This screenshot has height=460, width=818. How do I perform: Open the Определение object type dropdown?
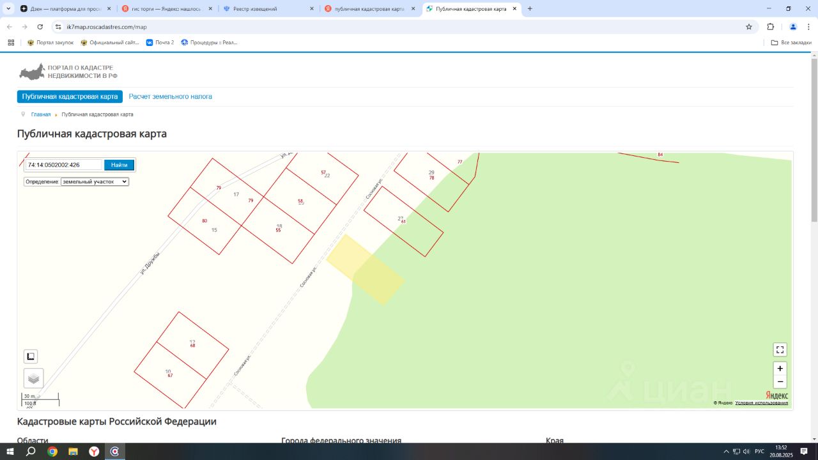(95, 181)
